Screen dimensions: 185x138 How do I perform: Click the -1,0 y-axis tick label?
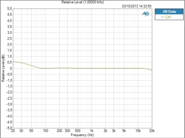click(9, 81)
